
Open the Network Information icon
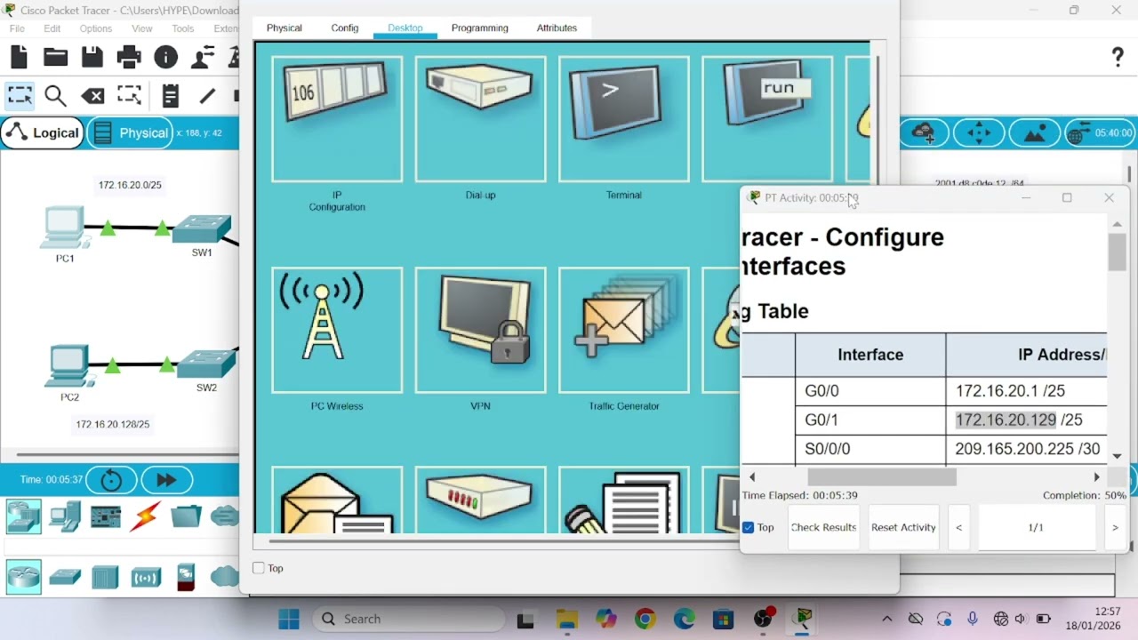pyautogui.click(x=165, y=58)
